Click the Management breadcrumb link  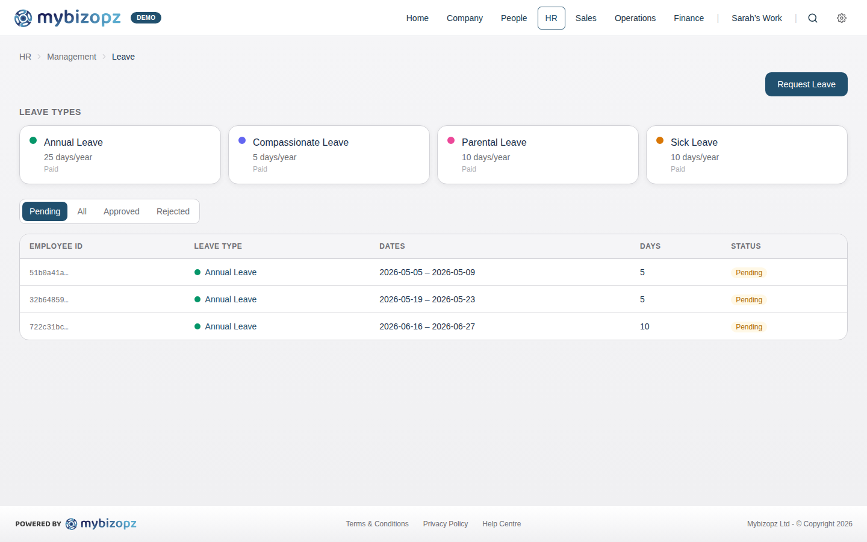pyautogui.click(x=72, y=57)
